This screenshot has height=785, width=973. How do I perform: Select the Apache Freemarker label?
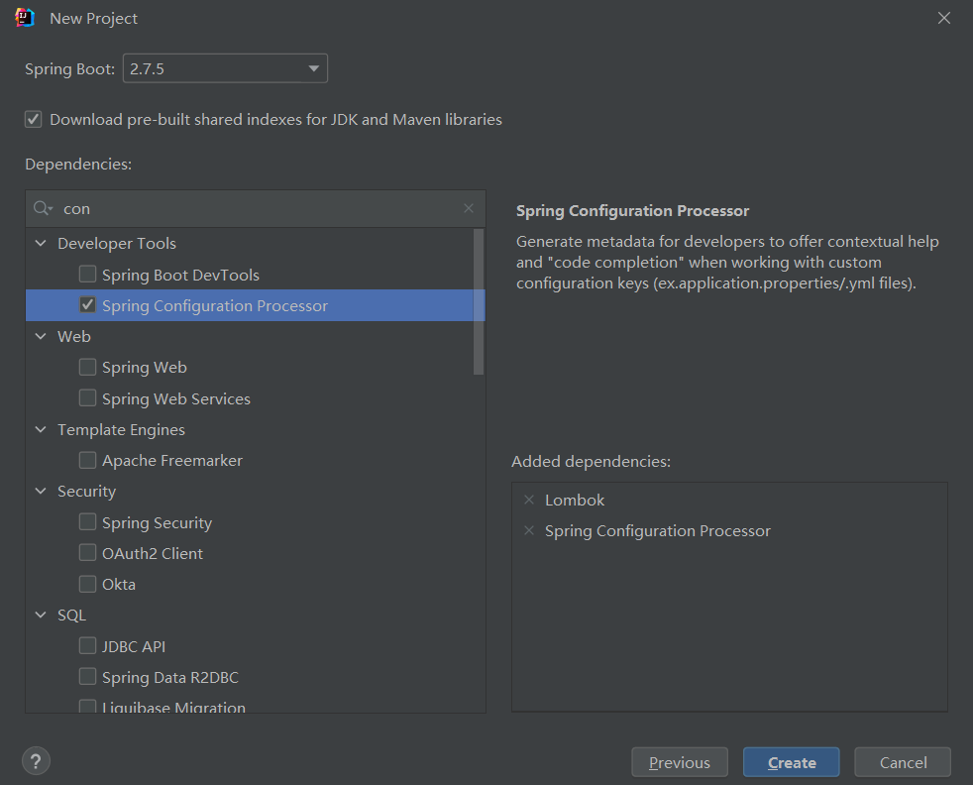point(172,461)
